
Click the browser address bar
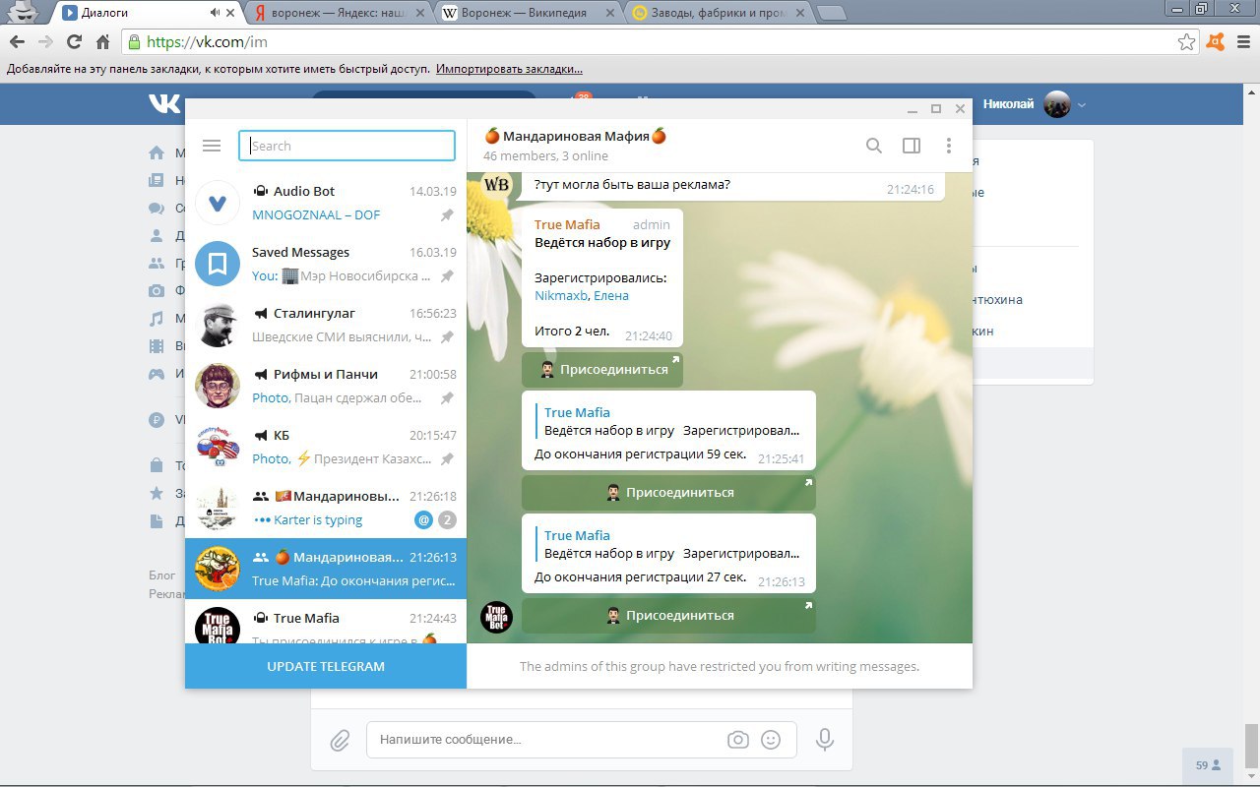(650, 42)
